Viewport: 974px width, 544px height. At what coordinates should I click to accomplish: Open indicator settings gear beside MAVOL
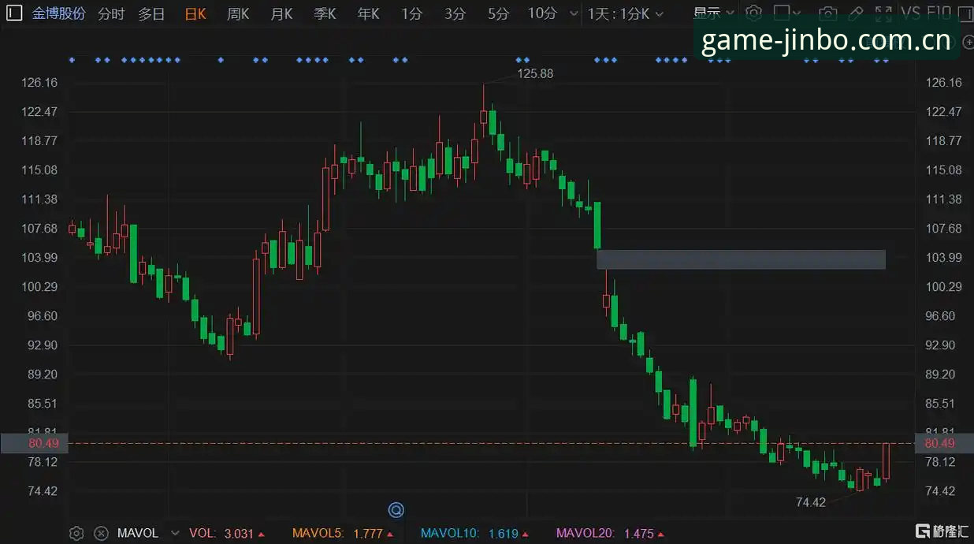[x=76, y=533]
